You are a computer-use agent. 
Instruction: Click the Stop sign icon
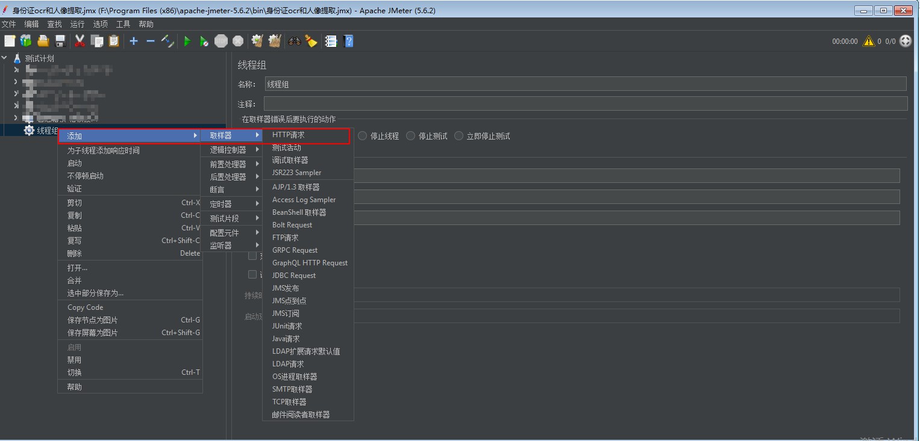pyautogui.click(x=221, y=41)
